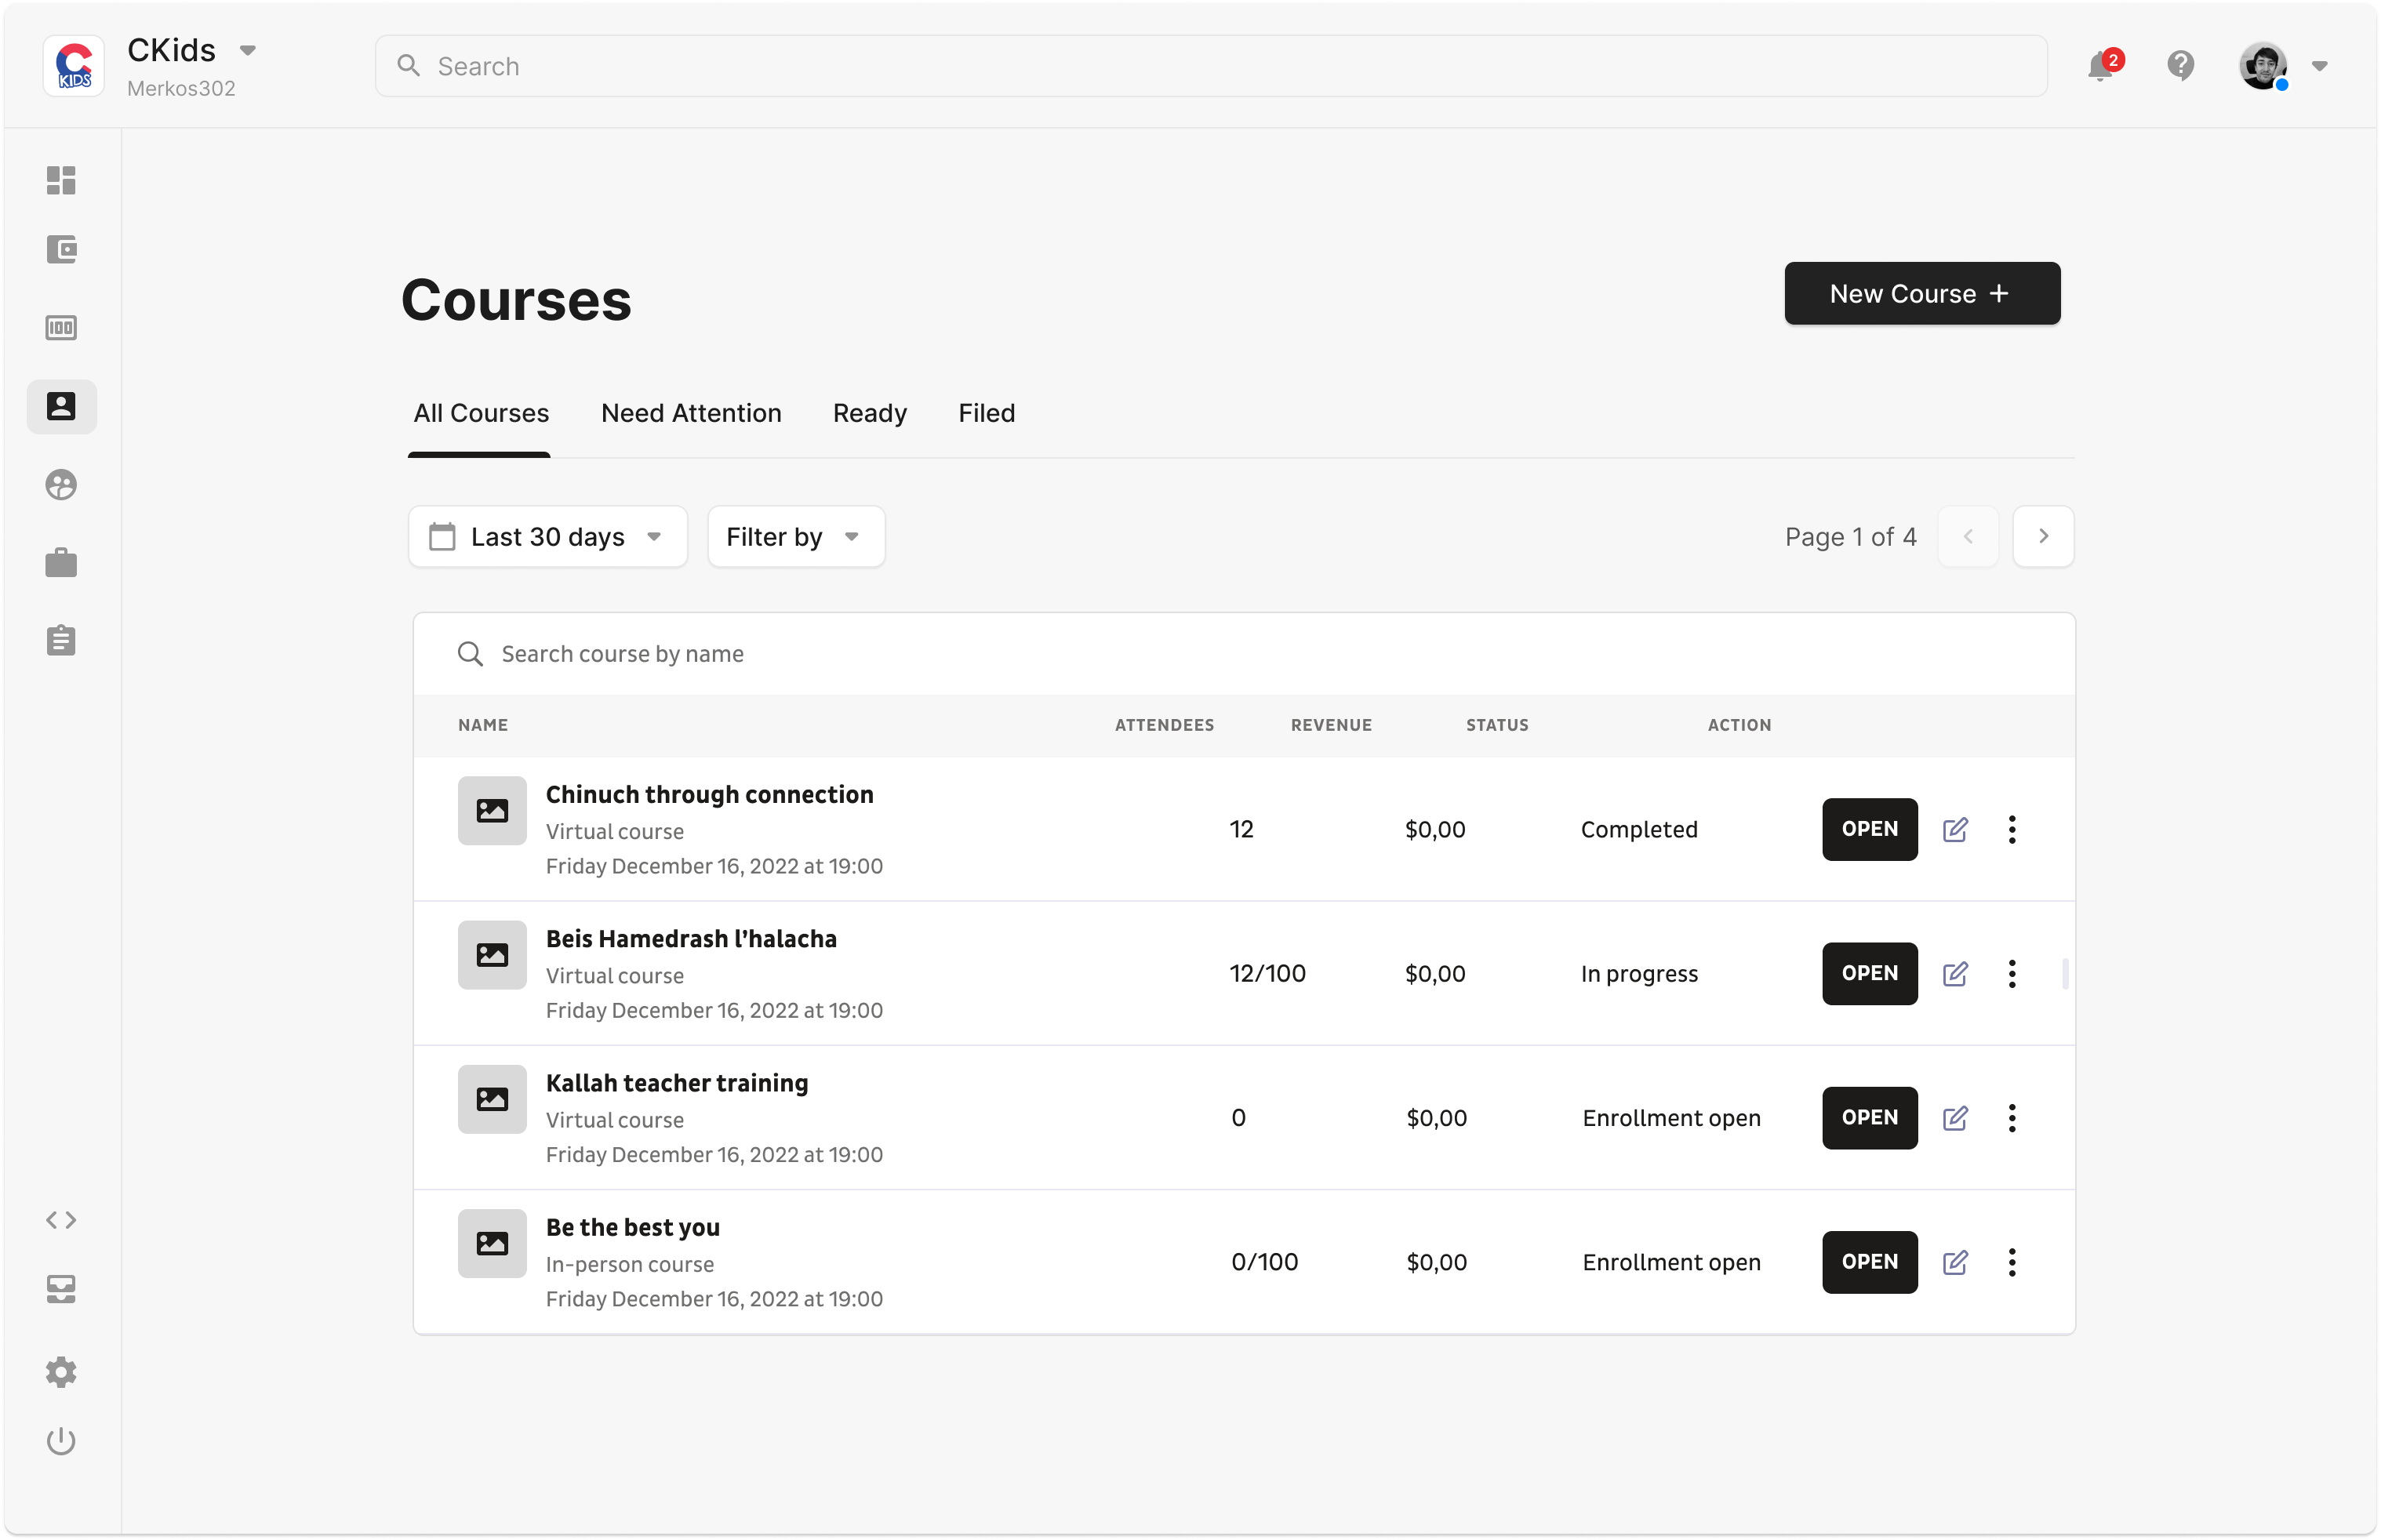Click the course title Be the best you
The width and height of the screenshot is (2381, 1540).
pyautogui.click(x=633, y=1227)
